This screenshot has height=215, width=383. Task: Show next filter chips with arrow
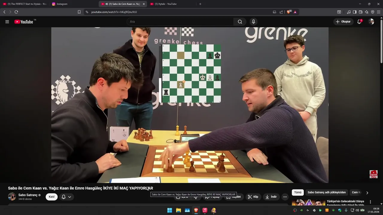(367, 193)
